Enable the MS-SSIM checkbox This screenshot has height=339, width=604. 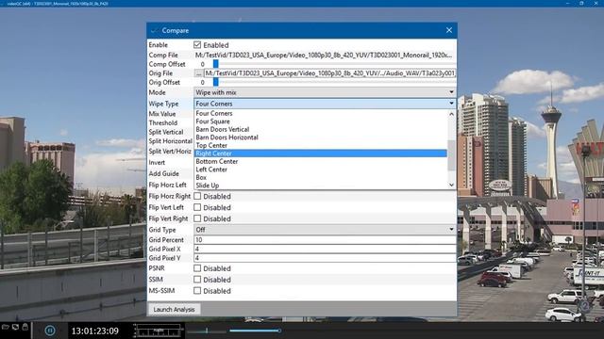pyautogui.click(x=197, y=291)
